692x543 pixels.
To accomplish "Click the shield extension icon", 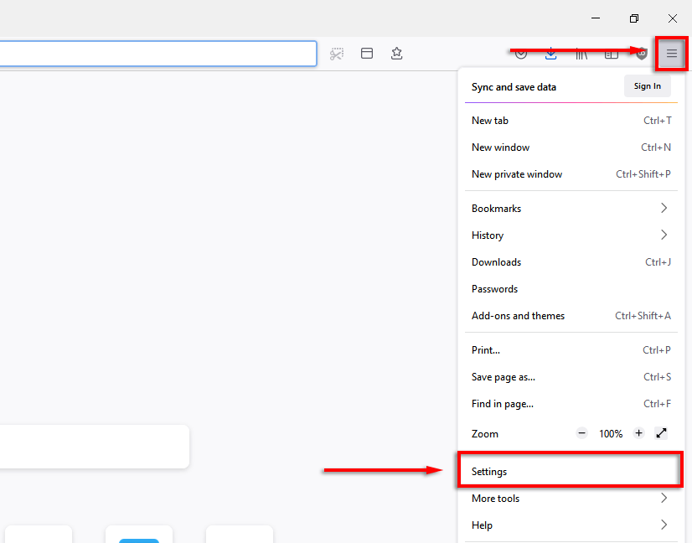I will click(x=642, y=54).
